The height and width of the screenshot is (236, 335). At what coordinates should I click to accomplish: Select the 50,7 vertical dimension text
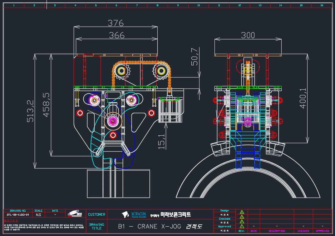coord(195,57)
